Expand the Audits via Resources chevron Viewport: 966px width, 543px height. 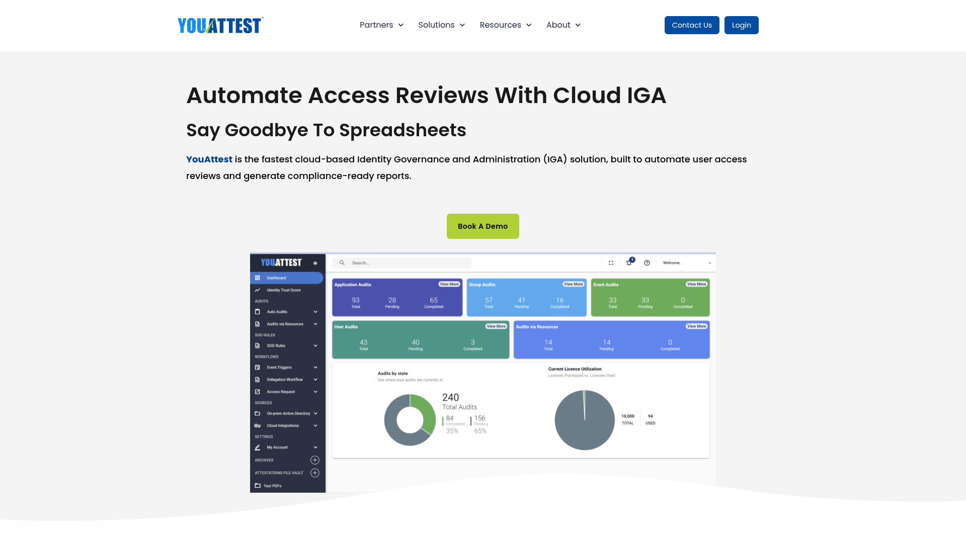point(315,324)
